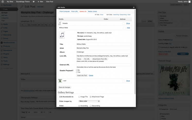192x120 pixels.
Task: Click the Pages sidebar icon
Action: pos(2,31)
